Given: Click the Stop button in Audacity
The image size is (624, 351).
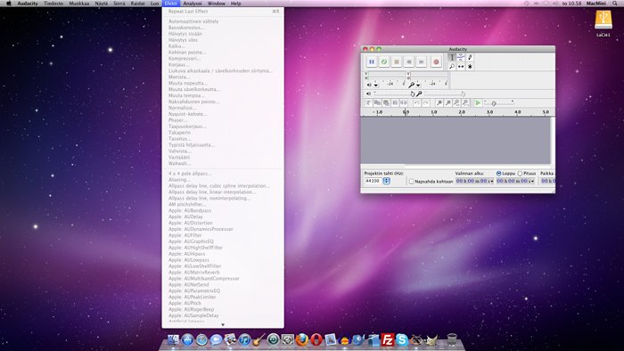Looking at the screenshot, I should pos(397,61).
